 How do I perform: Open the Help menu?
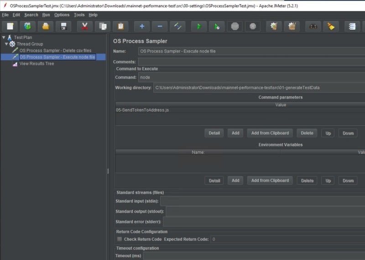[x=93, y=15]
